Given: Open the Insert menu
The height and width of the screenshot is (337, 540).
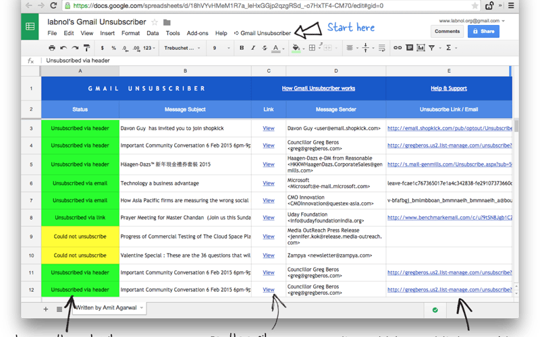Looking at the screenshot, I should pos(107,33).
